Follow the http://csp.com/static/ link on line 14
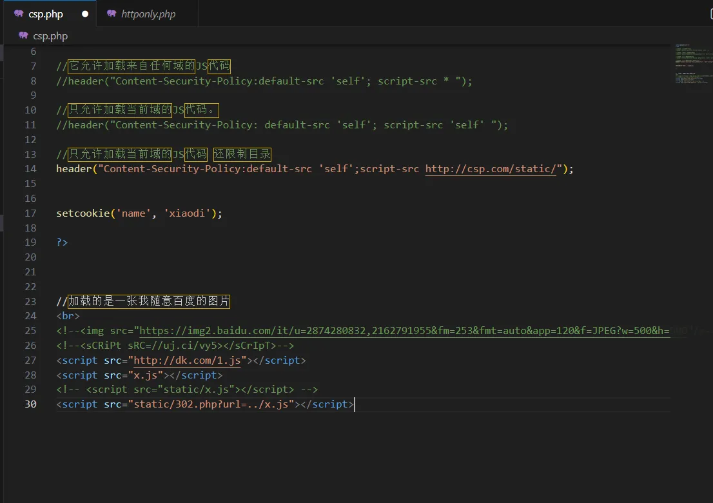Screen dimensions: 713x503 (x=491, y=169)
